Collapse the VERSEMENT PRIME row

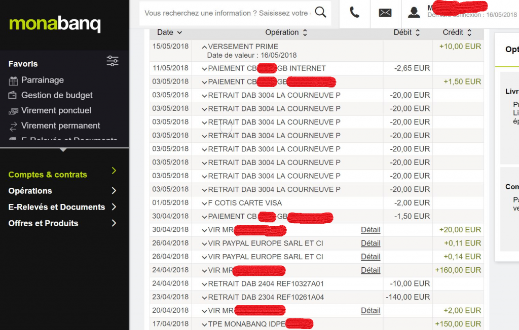pos(204,47)
